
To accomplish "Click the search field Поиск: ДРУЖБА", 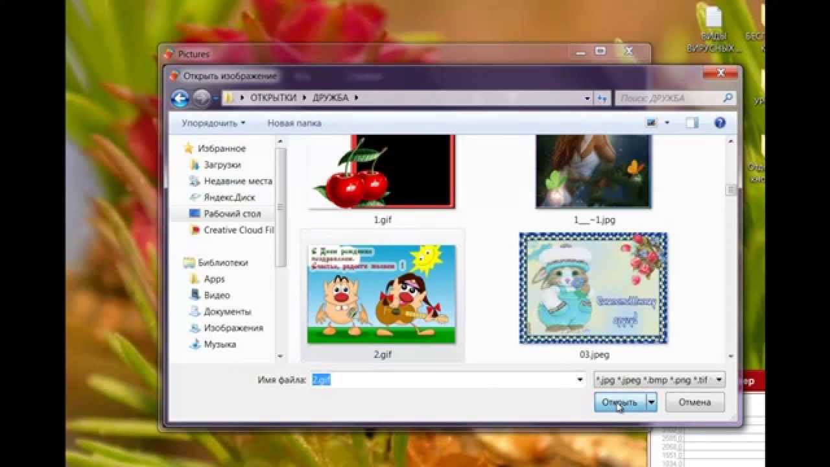I will tap(674, 98).
